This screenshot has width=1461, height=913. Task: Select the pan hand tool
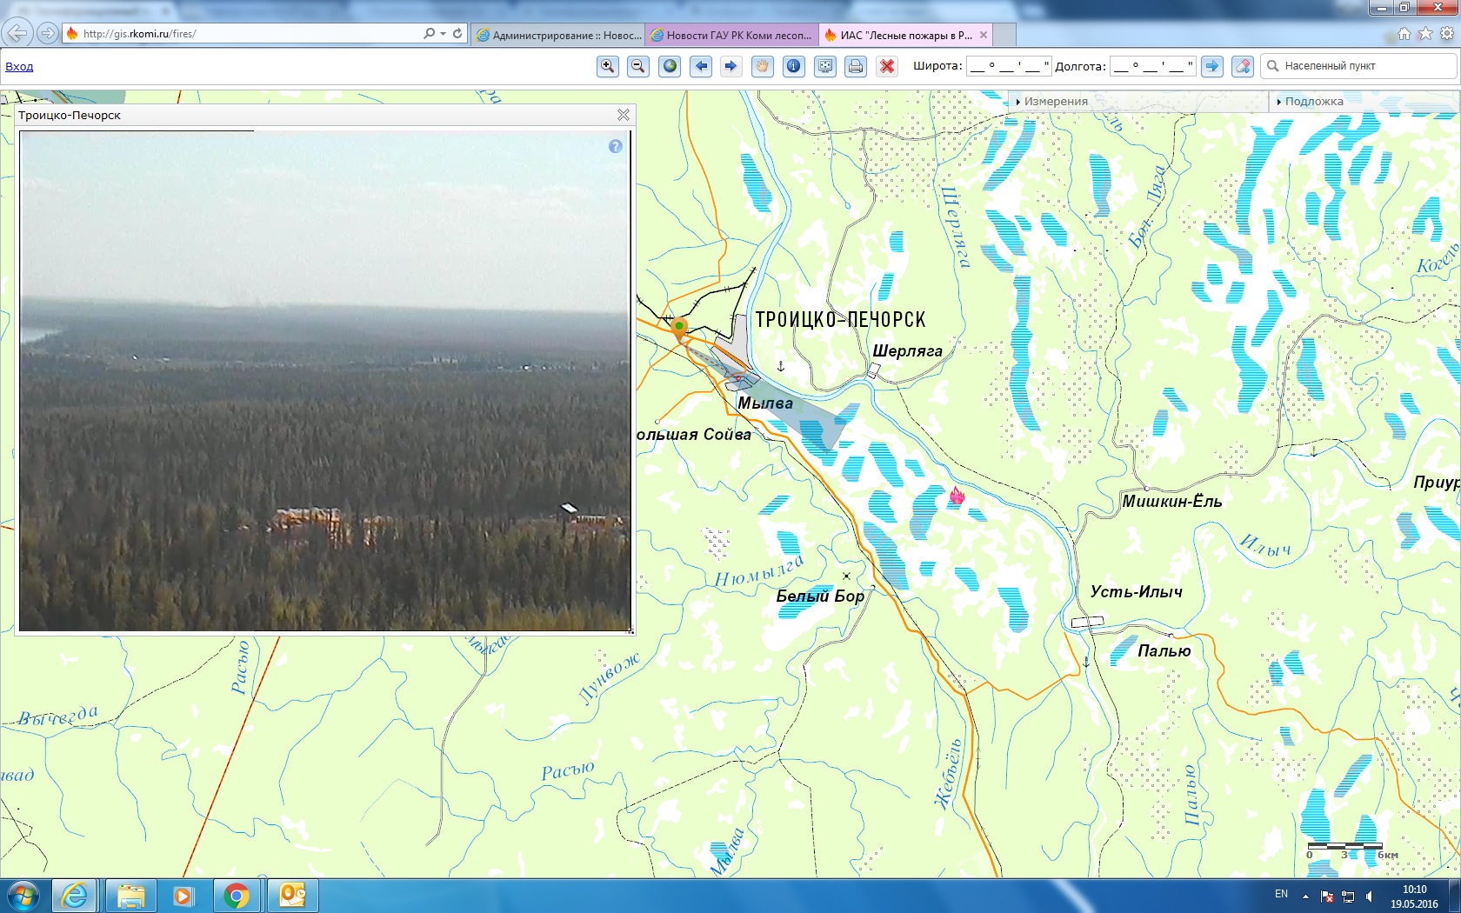(x=762, y=66)
